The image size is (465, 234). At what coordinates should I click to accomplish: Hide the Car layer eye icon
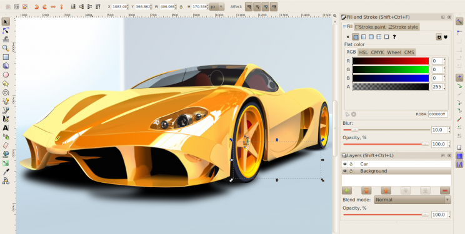click(345, 163)
